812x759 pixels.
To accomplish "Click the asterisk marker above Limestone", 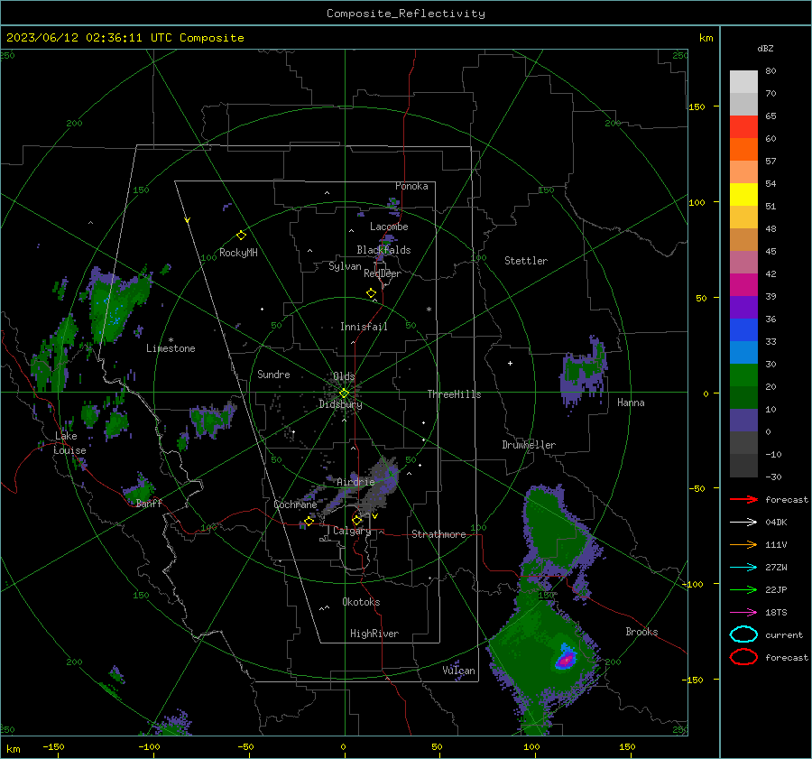I will coord(171,340).
